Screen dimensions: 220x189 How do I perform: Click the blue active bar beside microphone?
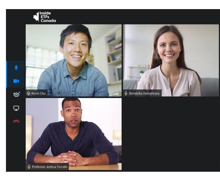tap(7, 74)
